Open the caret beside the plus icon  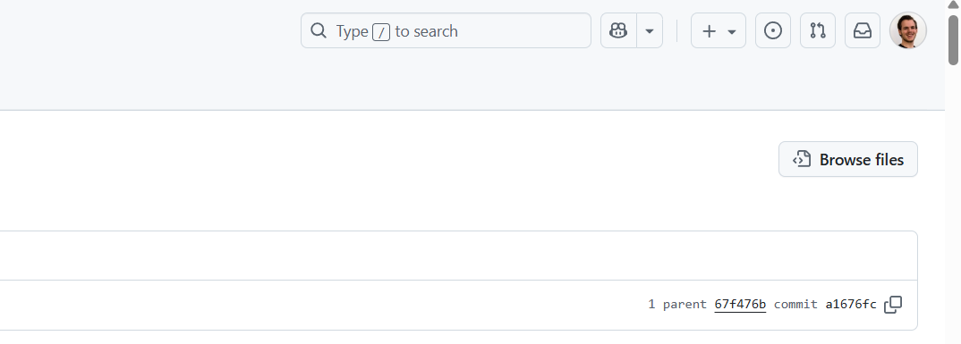[731, 31]
